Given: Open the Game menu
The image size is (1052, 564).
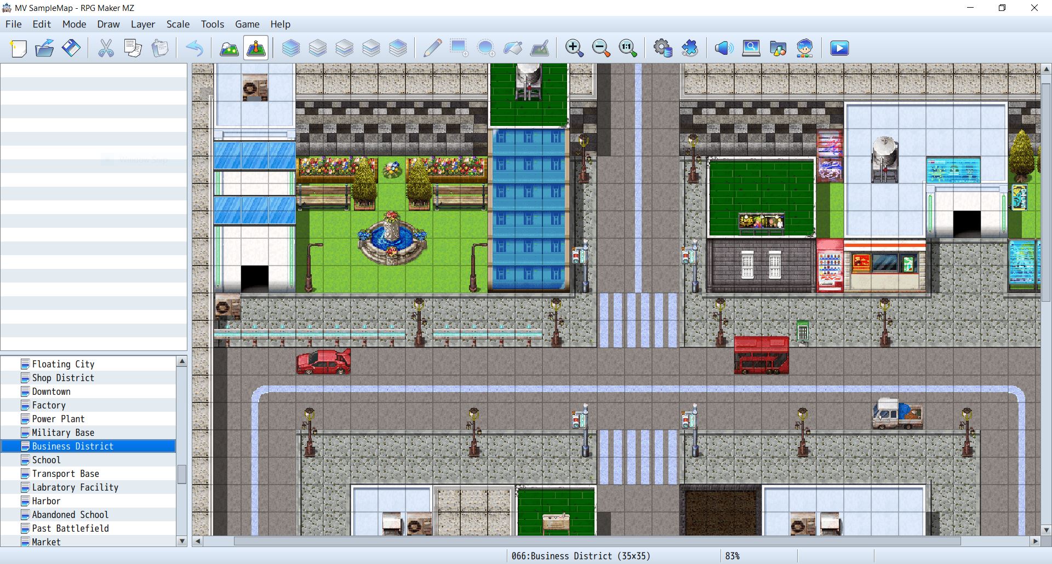Looking at the screenshot, I should coord(247,24).
